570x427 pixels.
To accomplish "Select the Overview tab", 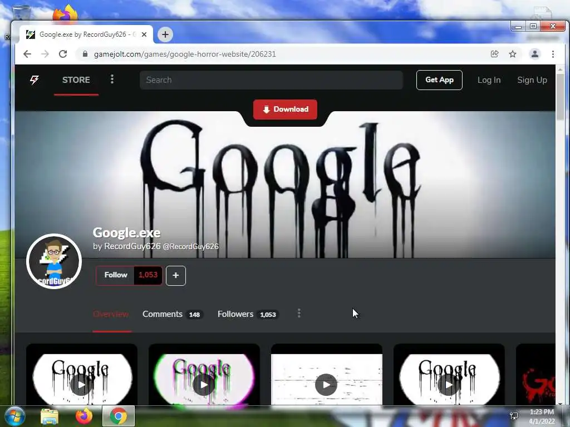I will 111,314.
